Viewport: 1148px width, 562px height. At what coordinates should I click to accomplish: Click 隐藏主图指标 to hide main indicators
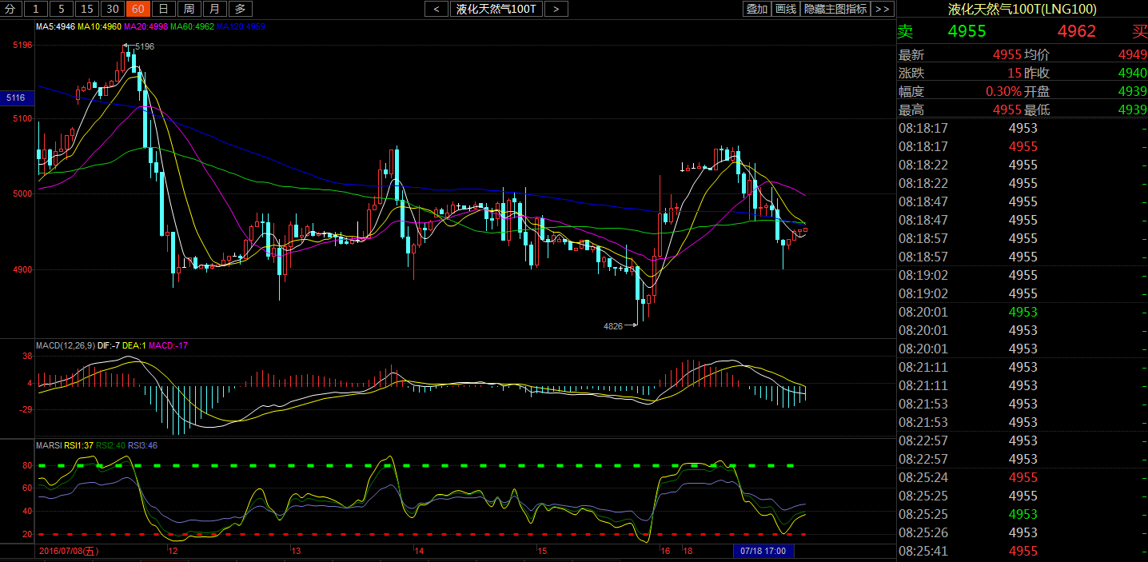click(x=835, y=9)
